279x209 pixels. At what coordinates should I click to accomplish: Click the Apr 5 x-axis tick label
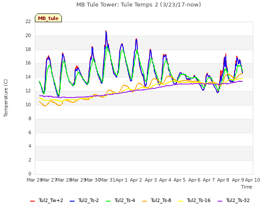(x=180, y=180)
